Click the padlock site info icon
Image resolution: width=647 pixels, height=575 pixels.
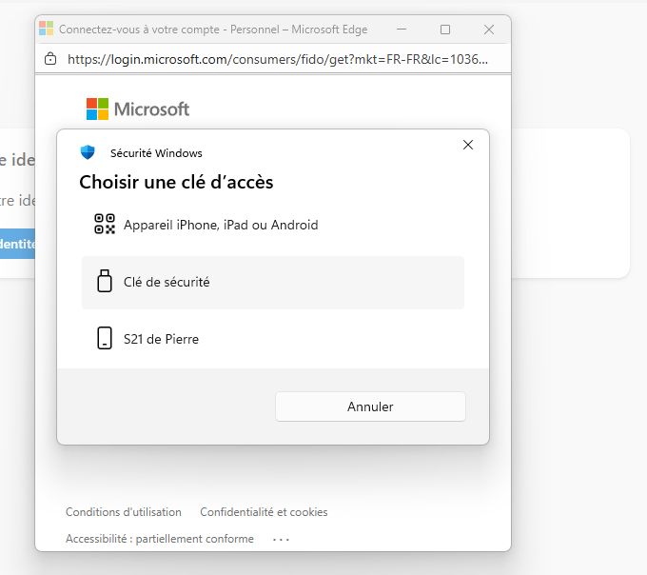50,59
